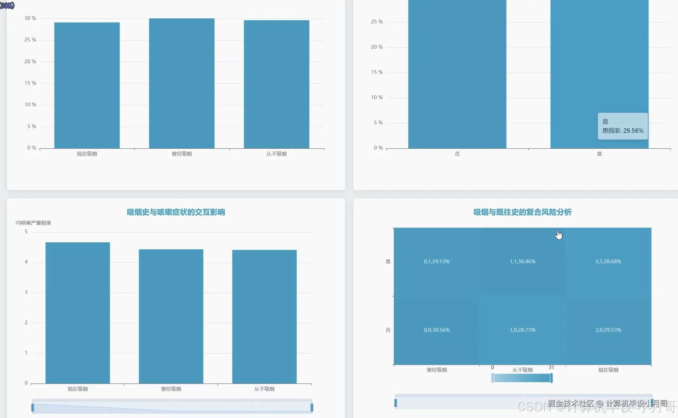Click heatmap cell labeled 1,0,28.73%

(522, 330)
